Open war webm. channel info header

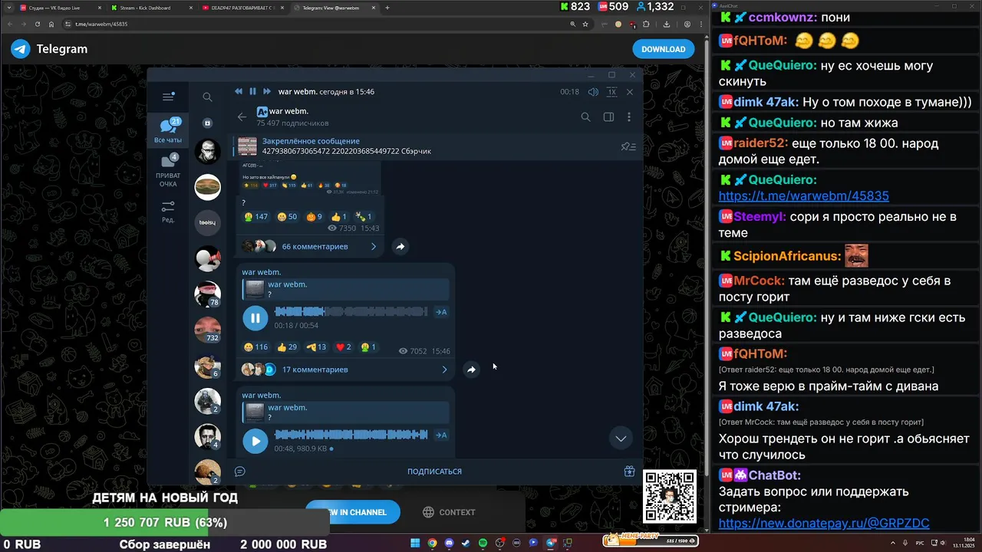pyautogui.click(x=292, y=117)
